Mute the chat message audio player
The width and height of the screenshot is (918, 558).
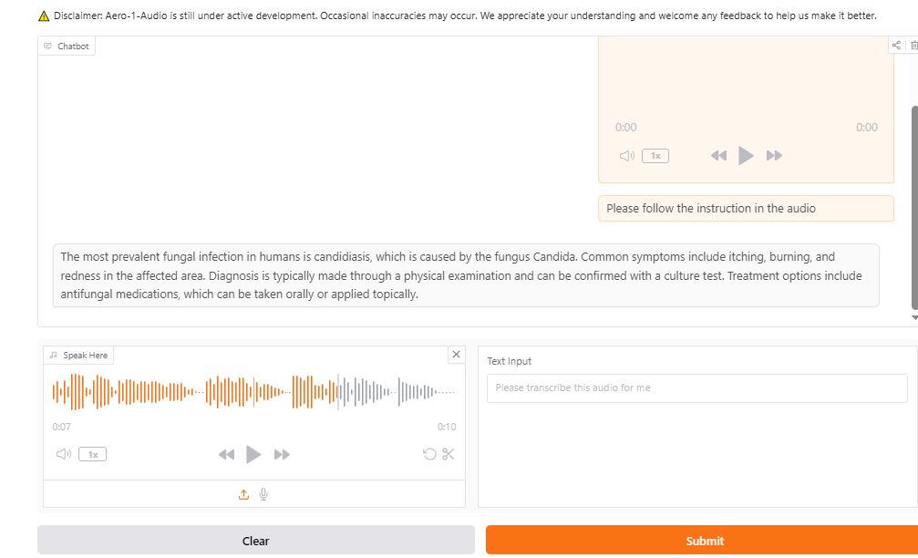tap(626, 156)
